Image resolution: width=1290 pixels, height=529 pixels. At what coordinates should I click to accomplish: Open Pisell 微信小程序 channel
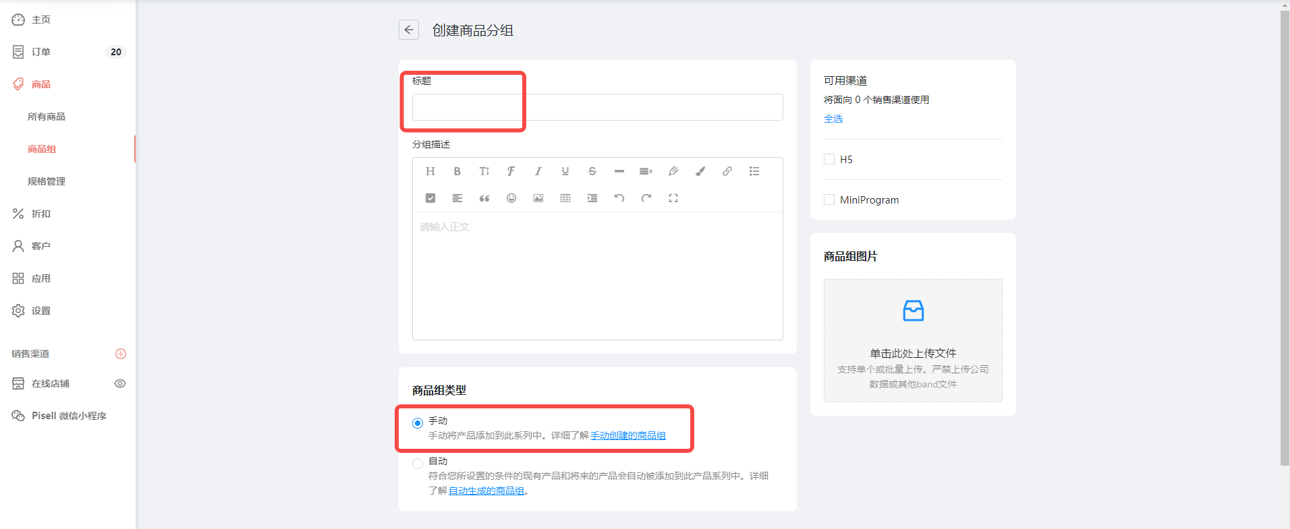pos(67,416)
